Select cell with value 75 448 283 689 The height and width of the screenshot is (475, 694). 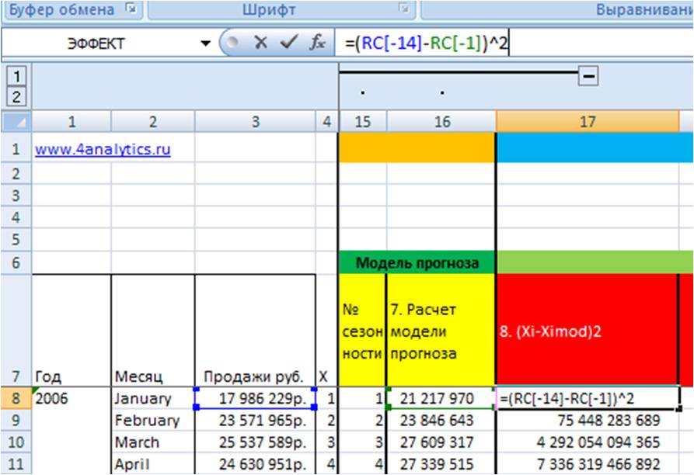tap(588, 420)
